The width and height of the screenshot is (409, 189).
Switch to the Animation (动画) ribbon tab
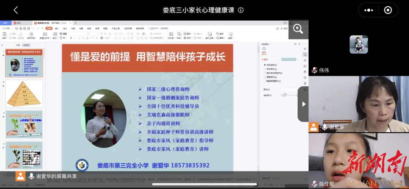[x=81, y=28]
